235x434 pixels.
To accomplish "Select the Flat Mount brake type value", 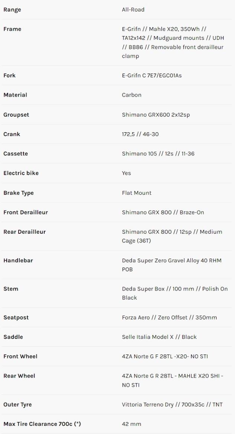I will coord(137,193).
